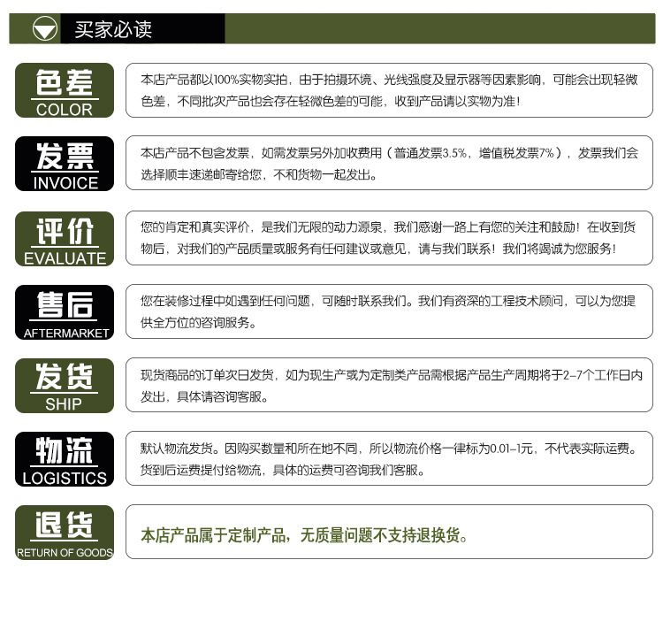Select the 售后 AFTERMARKET badge
663x637 pixels.
tap(65, 312)
